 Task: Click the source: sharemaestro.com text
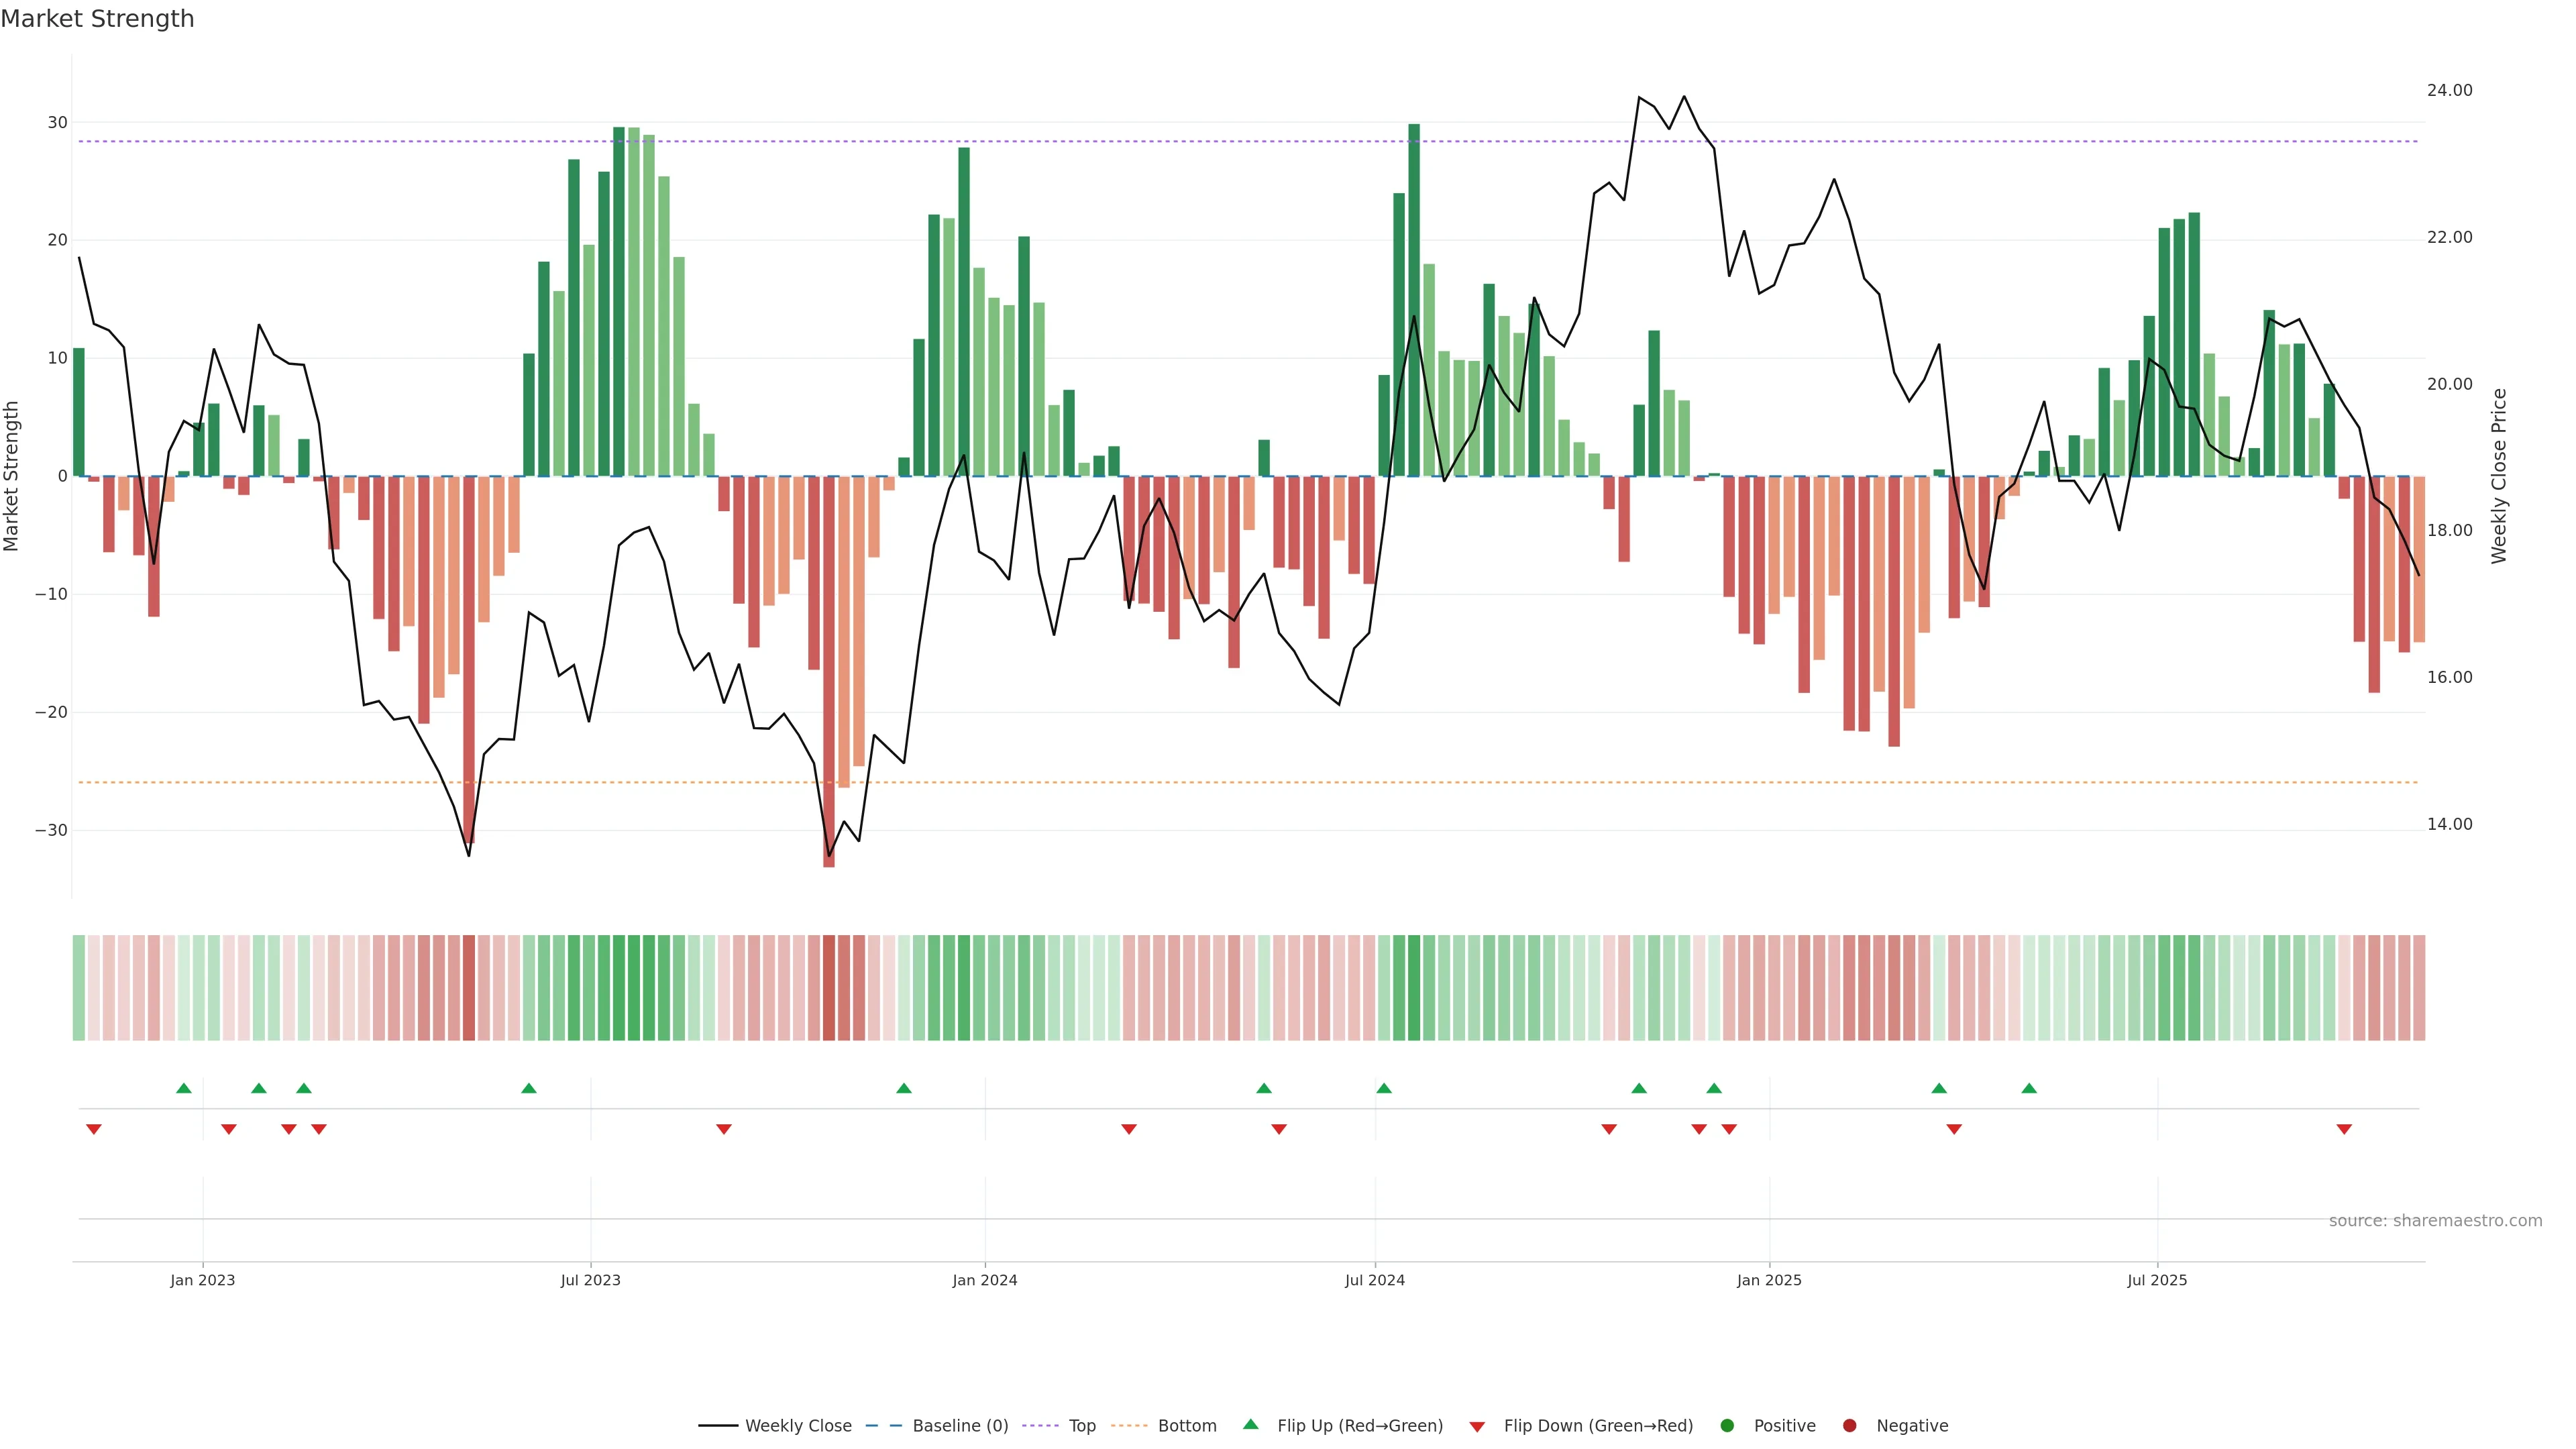click(x=2435, y=1221)
